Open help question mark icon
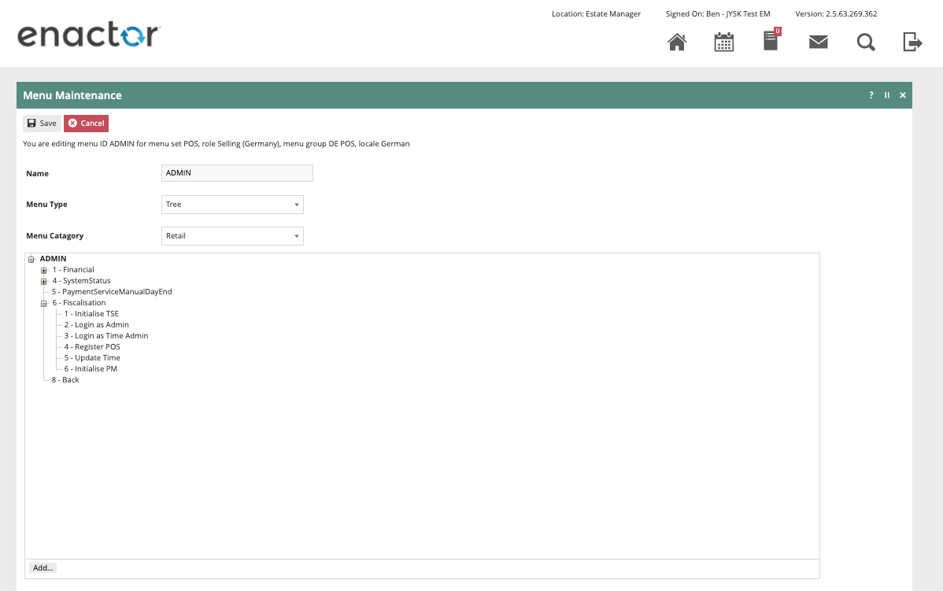The width and height of the screenshot is (943, 591). tap(871, 95)
